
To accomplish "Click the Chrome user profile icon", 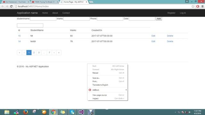I will 187,1.
